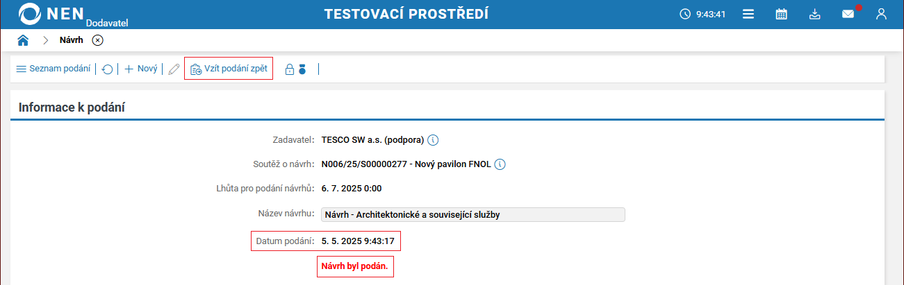Screen dimensions: 904x285
Task: Show info for Nový pavilon FNOL
Action: 500,164
